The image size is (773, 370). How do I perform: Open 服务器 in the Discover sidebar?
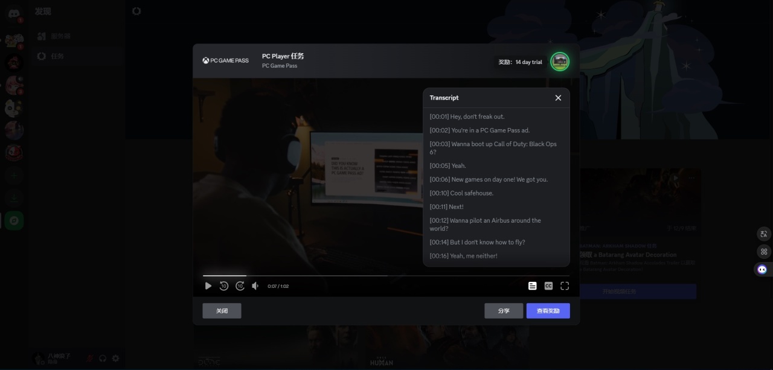click(x=76, y=36)
